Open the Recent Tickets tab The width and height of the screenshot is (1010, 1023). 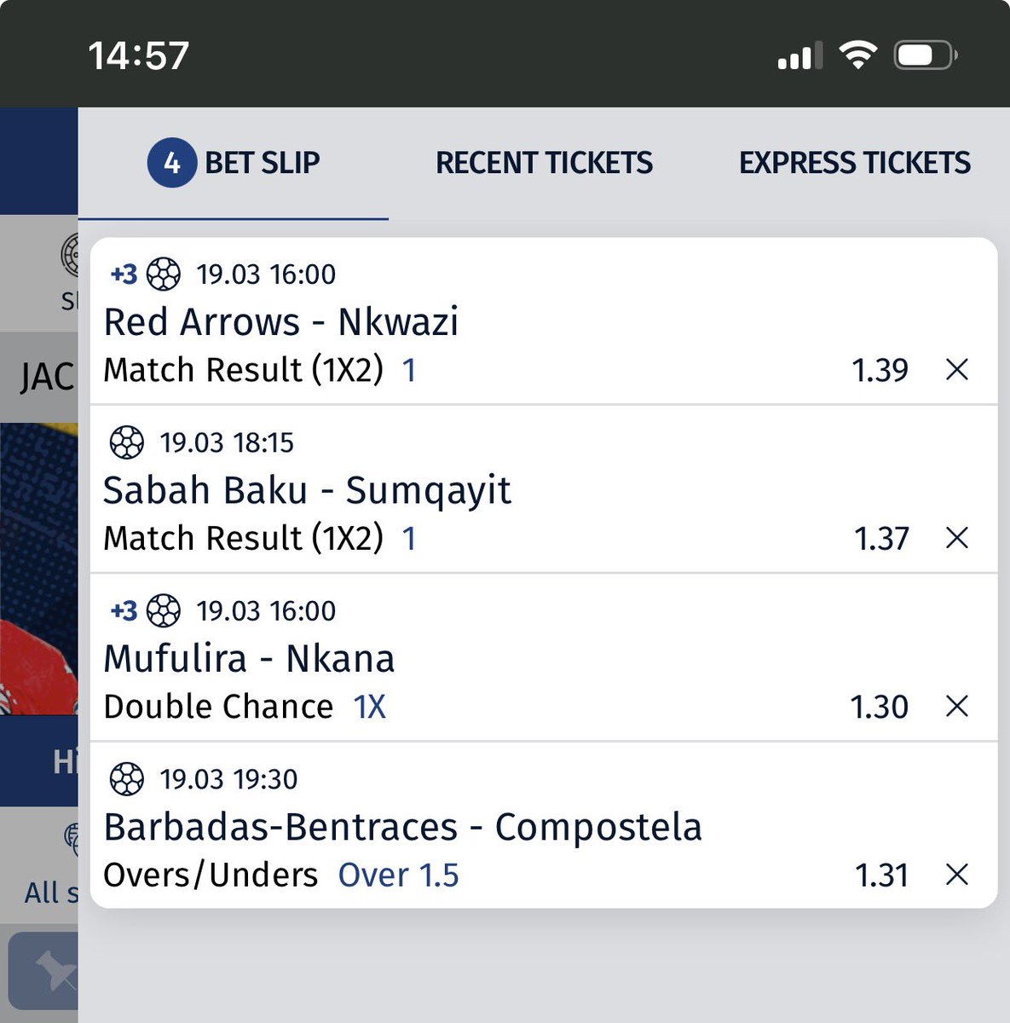[545, 163]
